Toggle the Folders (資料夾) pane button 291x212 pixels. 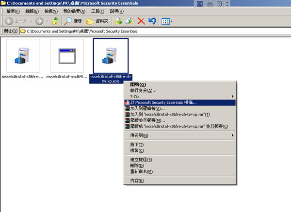97,21
